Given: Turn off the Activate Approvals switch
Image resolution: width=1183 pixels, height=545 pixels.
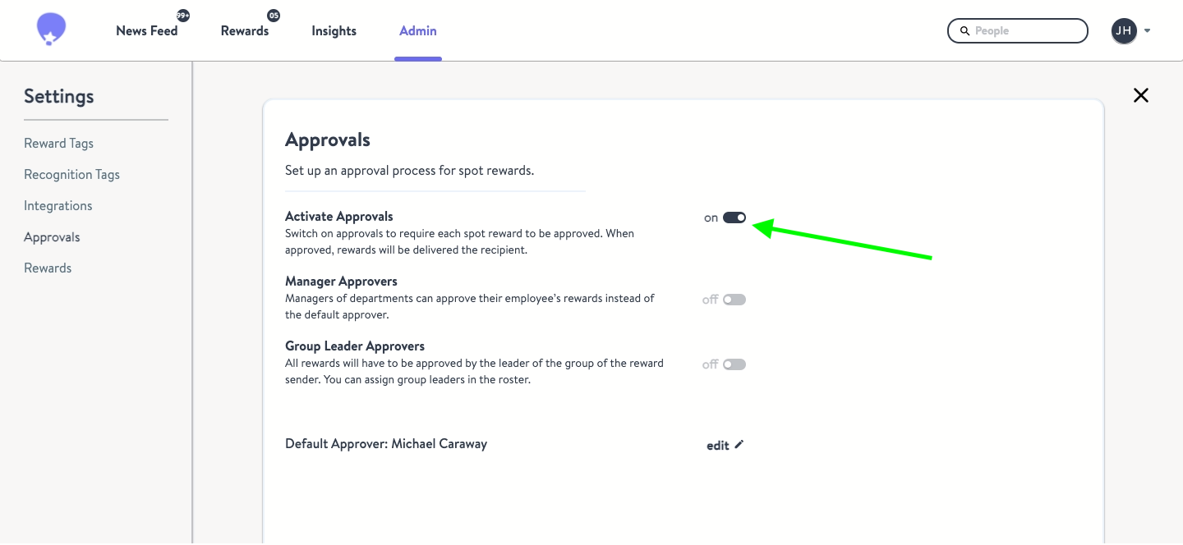Looking at the screenshot, I should point(734,218).
